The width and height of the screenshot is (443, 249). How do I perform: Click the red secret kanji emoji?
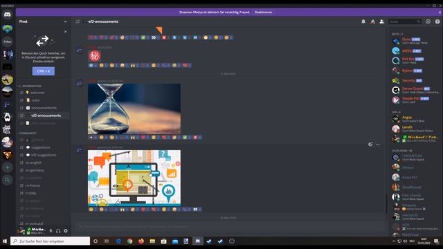click(94, 56)
